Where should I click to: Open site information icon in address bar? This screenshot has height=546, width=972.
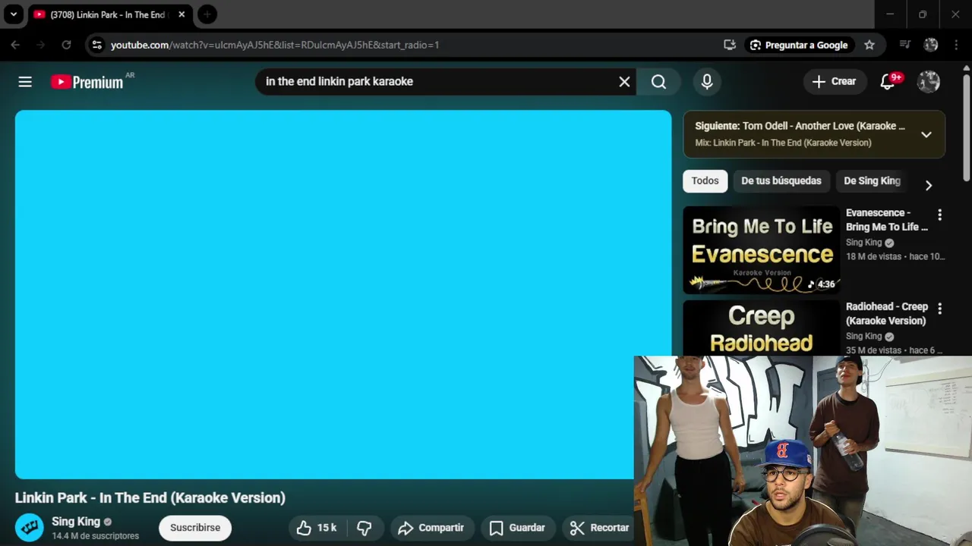pos(96,45)
